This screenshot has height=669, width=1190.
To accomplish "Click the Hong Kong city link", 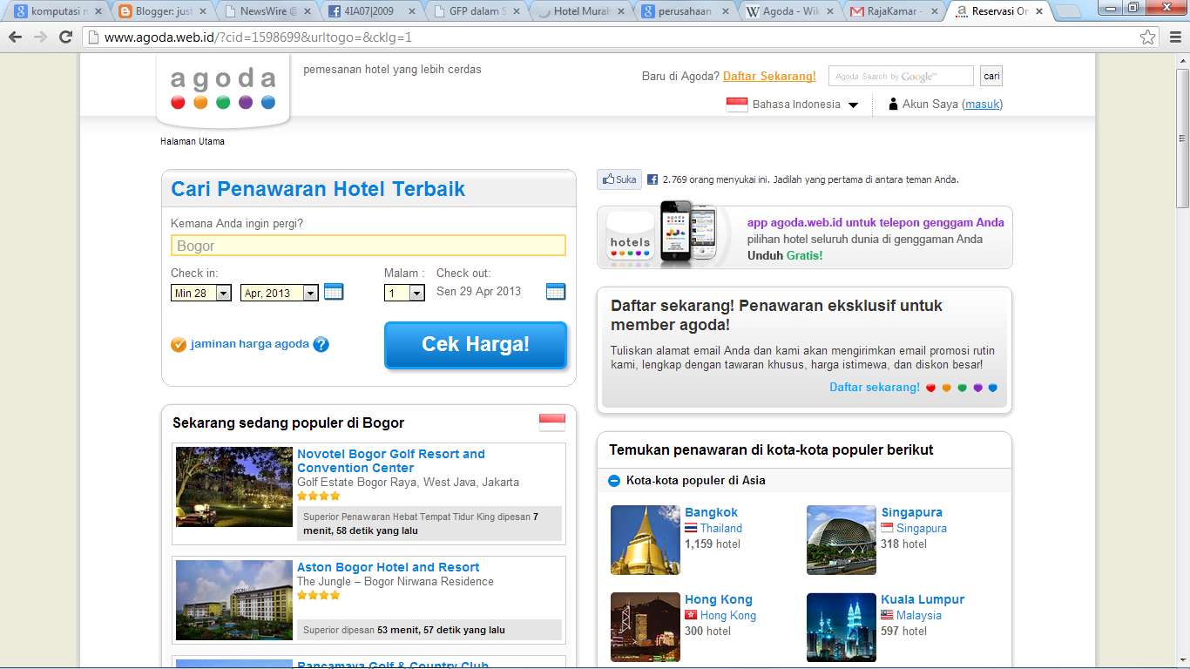I will [719, 599].
